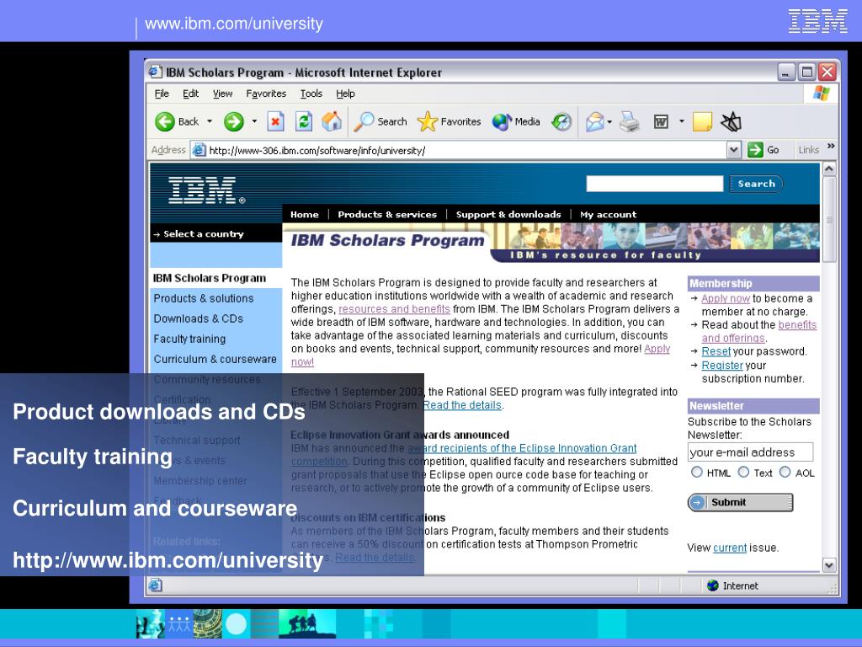Open the address bar dropdown list

click(x=733, y=150)
